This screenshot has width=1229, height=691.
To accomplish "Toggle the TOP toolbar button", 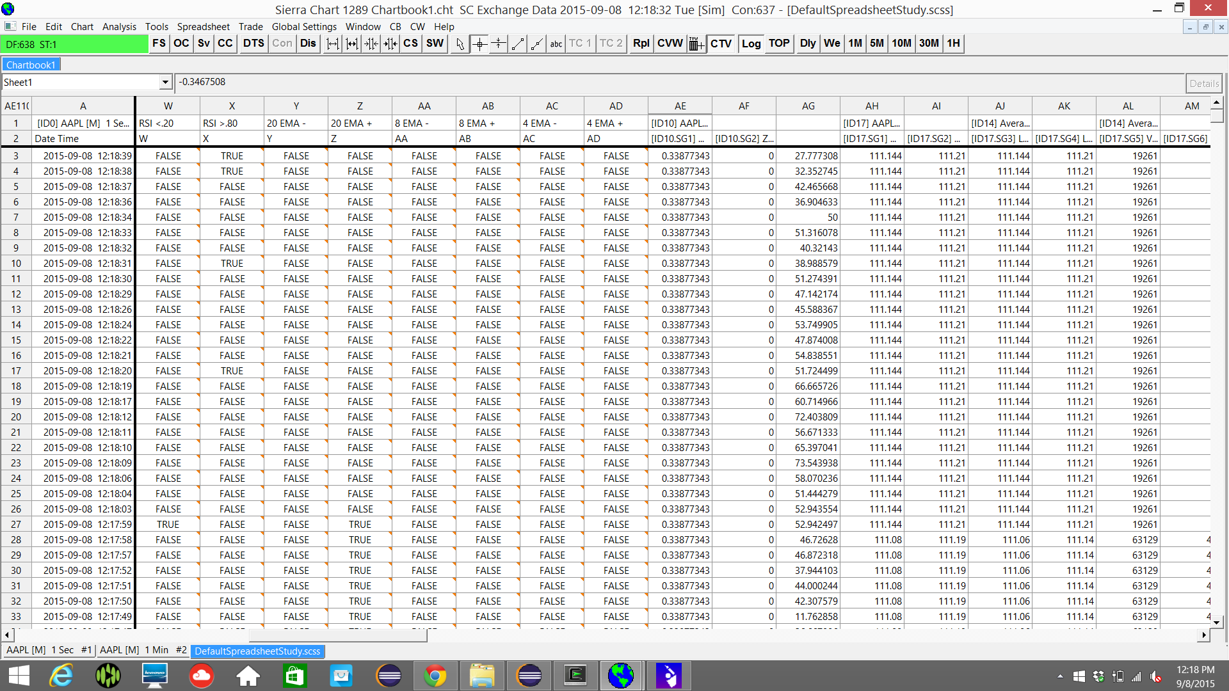I will (779, 44).
